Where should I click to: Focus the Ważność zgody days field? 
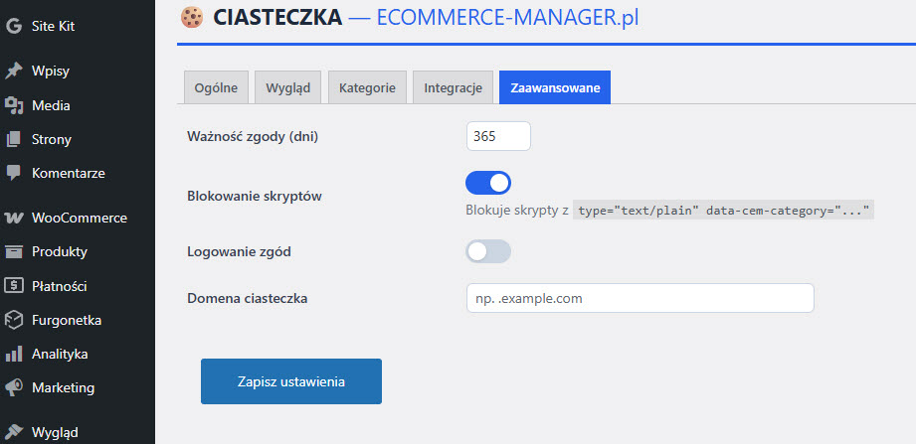498,136
